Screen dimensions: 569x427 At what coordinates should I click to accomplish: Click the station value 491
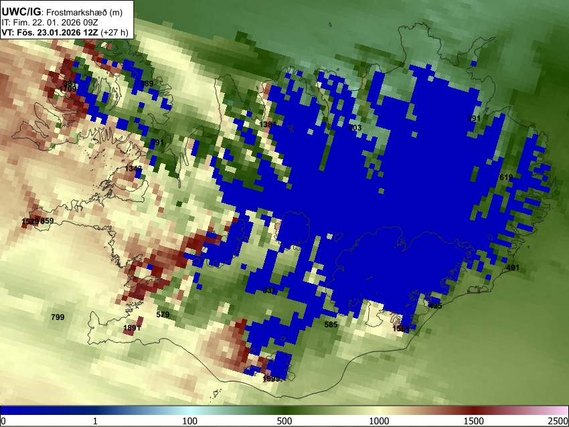tap(512, 268)
